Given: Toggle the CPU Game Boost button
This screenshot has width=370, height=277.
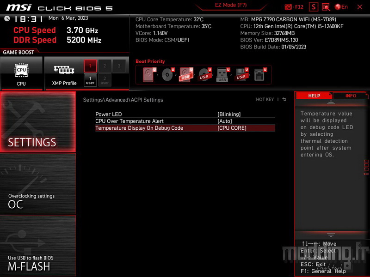Looking at the screenshot, I should [x=21, y=73].
